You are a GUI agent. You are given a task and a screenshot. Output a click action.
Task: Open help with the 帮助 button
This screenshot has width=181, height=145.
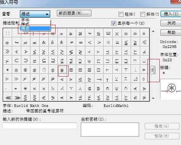pyautogui.click(x=171, y=33)
